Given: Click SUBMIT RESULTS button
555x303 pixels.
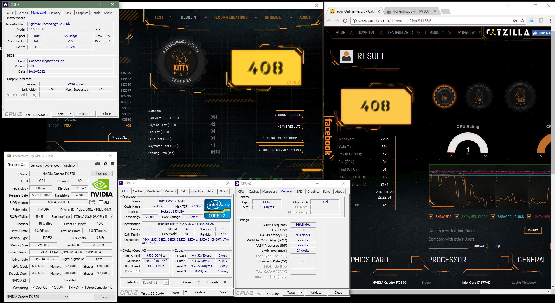Looking at the screenshot, I should [x=289, y=115].
